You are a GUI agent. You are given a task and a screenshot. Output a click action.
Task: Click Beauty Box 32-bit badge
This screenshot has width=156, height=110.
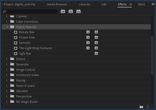click(96, 32)
